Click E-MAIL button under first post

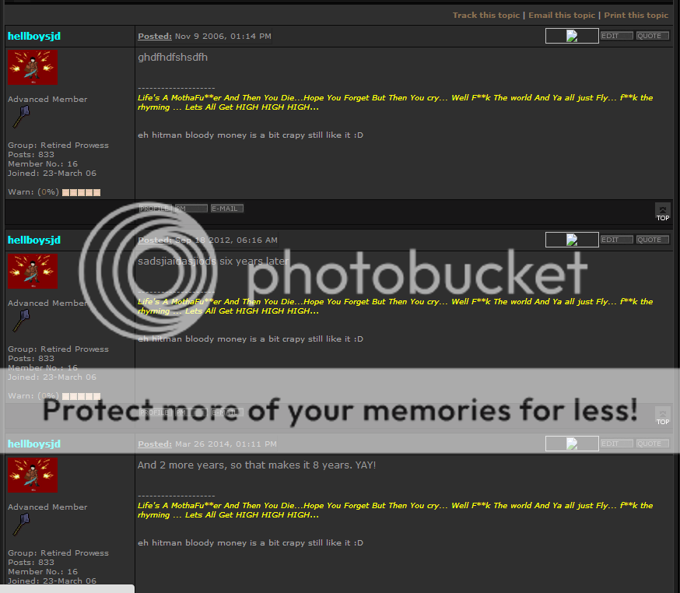227,209
